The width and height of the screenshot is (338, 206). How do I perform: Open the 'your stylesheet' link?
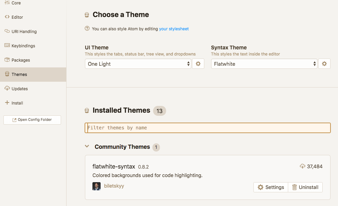pyautogui.click(x=174, y=29)
